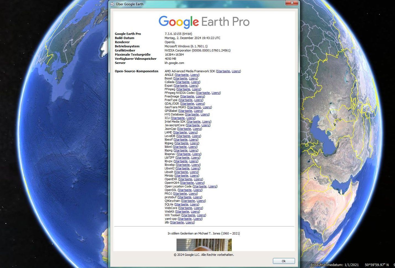Open GPSBabel Startseite link
Screen dimensions: 395x268
pos(186,111)
